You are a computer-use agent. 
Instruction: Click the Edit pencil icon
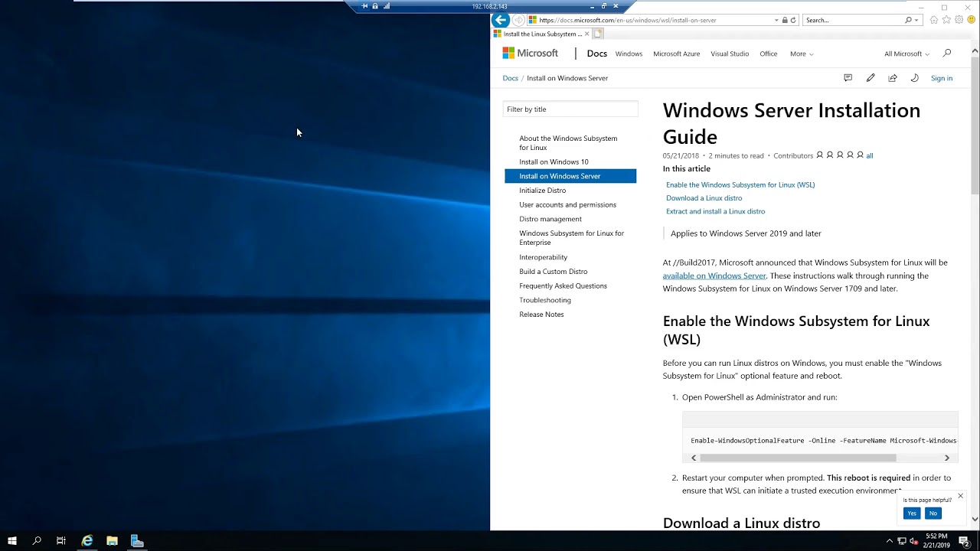pos(871,78)
